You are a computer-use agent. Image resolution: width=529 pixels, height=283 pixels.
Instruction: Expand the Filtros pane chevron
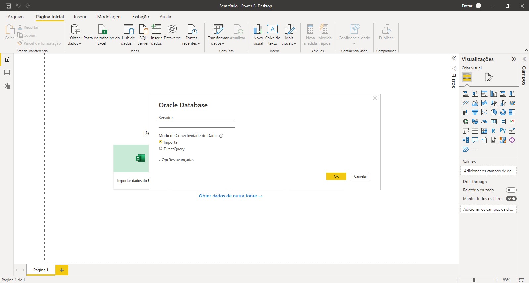click(x=454, y=58)
